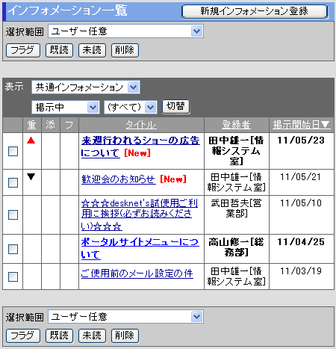The width and height of the screenshot is (336, 349).
Task: Tick checkbox for 来週行われるショーの広告 row
Action: pyautogui.click(x=13, y=151)
